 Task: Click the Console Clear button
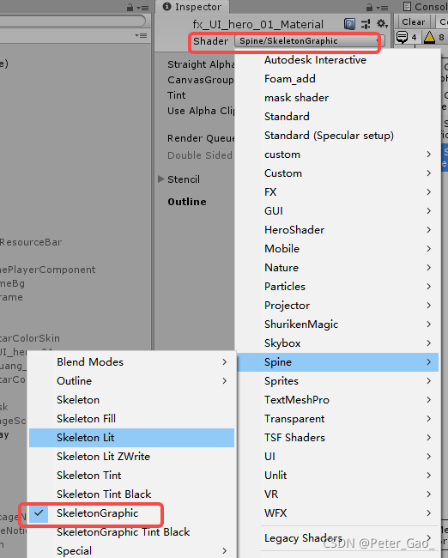pos(413,22)
